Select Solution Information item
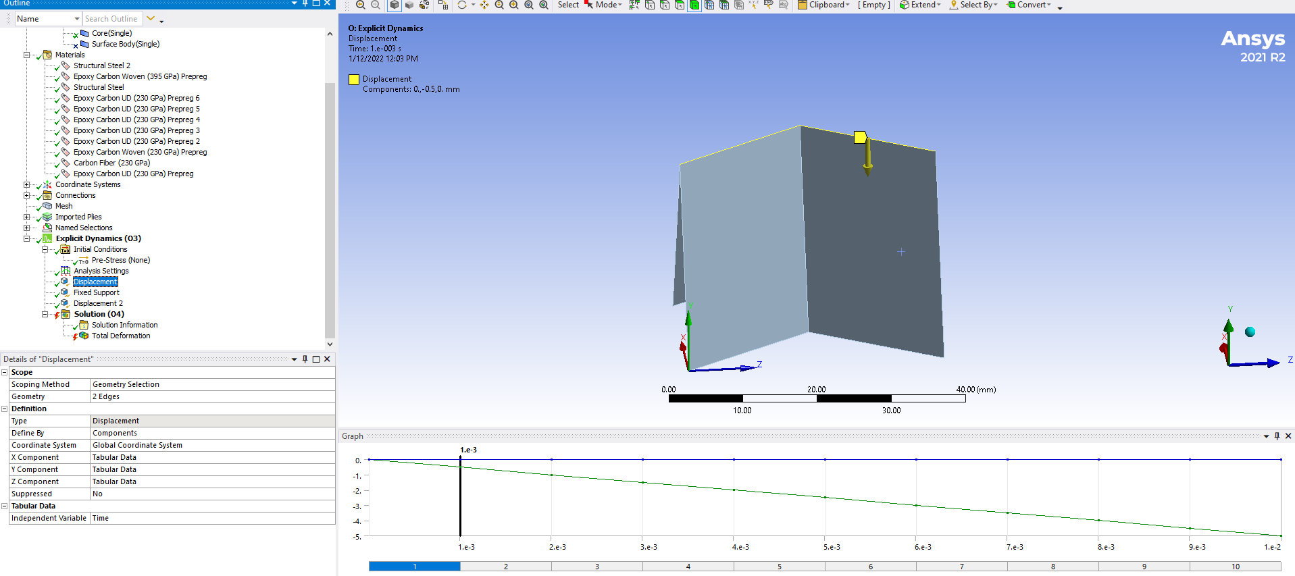This screenshot has height=576, width=1295. point(125,325)
